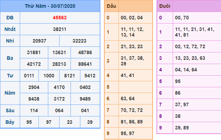Select Ba prize number 28213

[x=59, y=64]
